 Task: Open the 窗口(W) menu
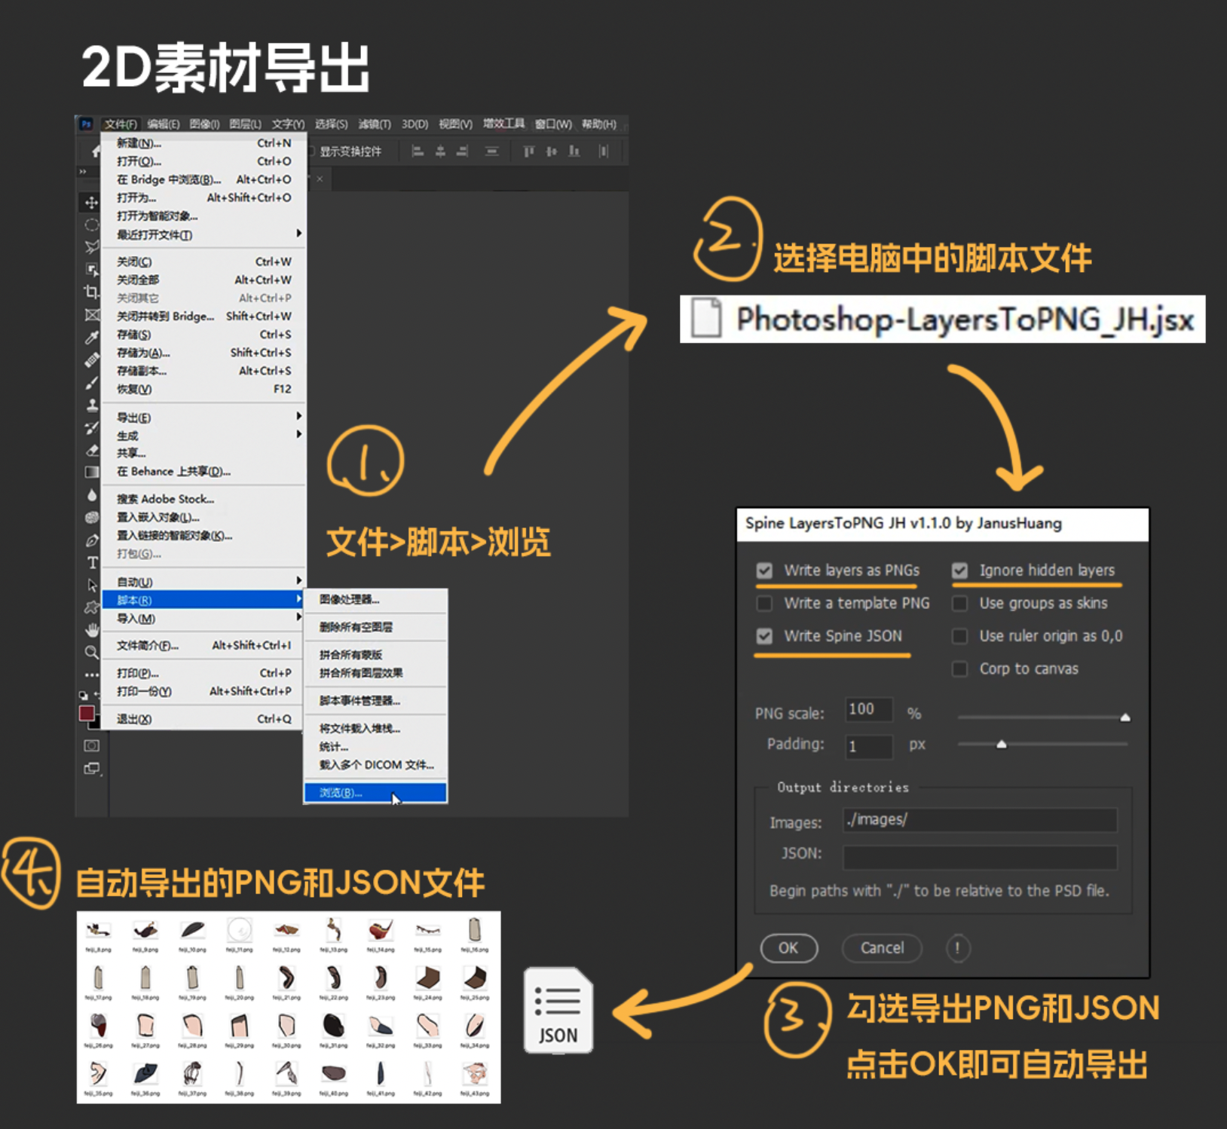click(x=553, y=124)
